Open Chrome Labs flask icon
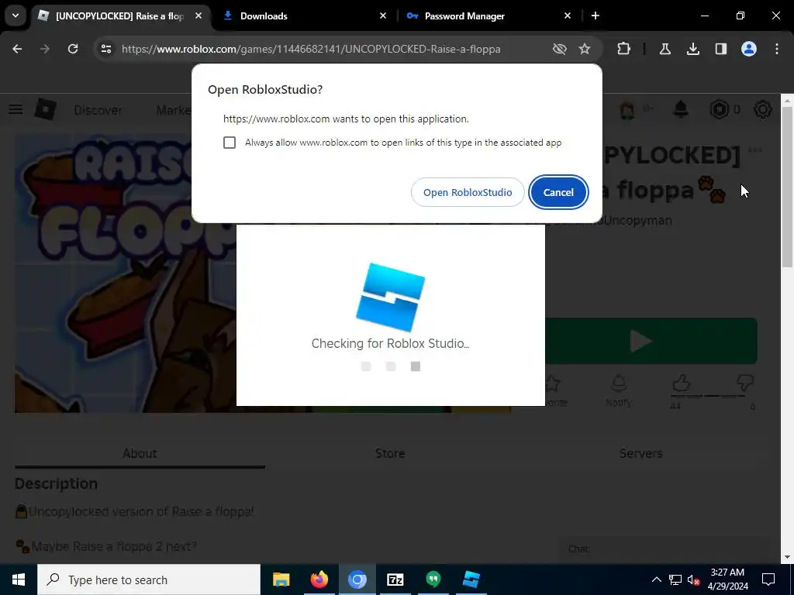Screen dimensions: 794x595 [x=665, y=49]
